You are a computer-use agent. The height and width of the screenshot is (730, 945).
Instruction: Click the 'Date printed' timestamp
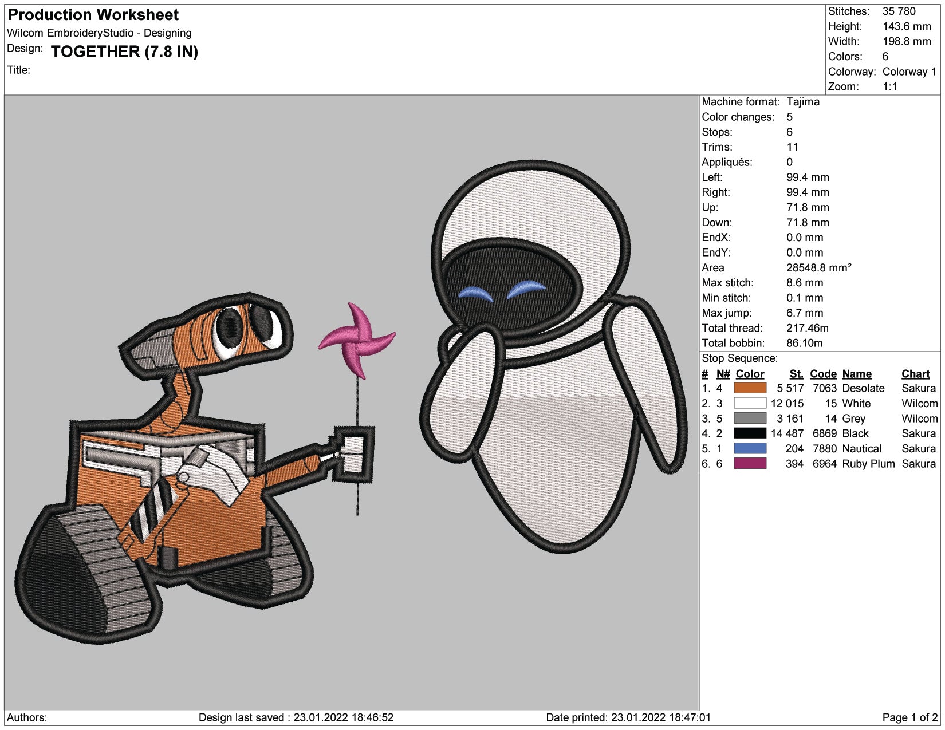point(628,717)
